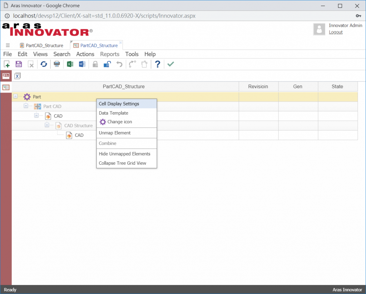Click the Part gear icon in the tree
Image resolution: width=366 pixels, height=294 pixels.
pyautogui.click(x=27, y=96)
